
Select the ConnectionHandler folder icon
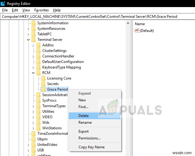39,56
